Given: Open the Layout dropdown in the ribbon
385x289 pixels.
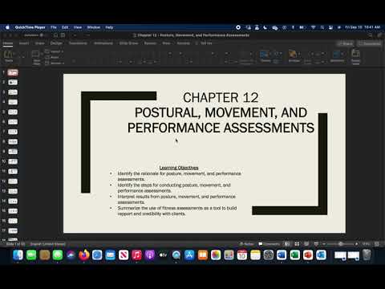Looking at the screenshot, I should (55, 51).
